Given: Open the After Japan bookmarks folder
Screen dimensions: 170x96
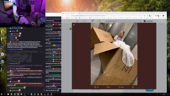Looking at the screenshot, I should point(103,18).
